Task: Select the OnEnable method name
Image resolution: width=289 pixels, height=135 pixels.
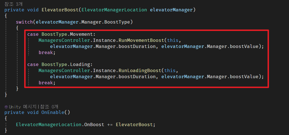Action: point(53,113)
